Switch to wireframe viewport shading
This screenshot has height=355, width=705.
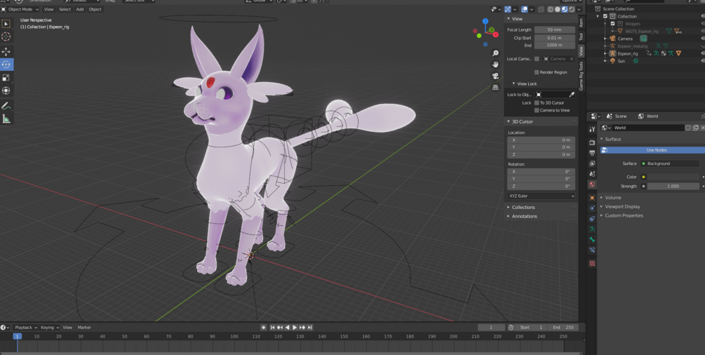coord(551,9)
